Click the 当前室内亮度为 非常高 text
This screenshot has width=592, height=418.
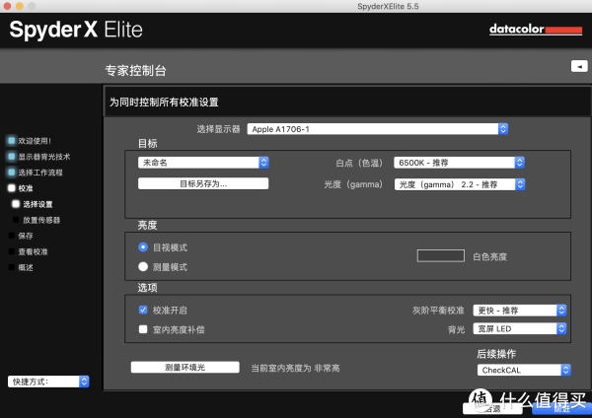coord(295,368)
